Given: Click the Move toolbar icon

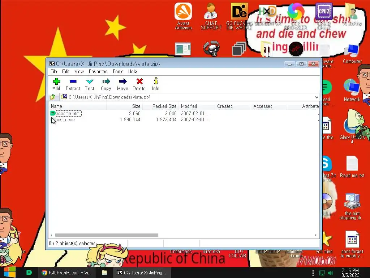Looking at the screenshot, I should [x=122, y=84].
